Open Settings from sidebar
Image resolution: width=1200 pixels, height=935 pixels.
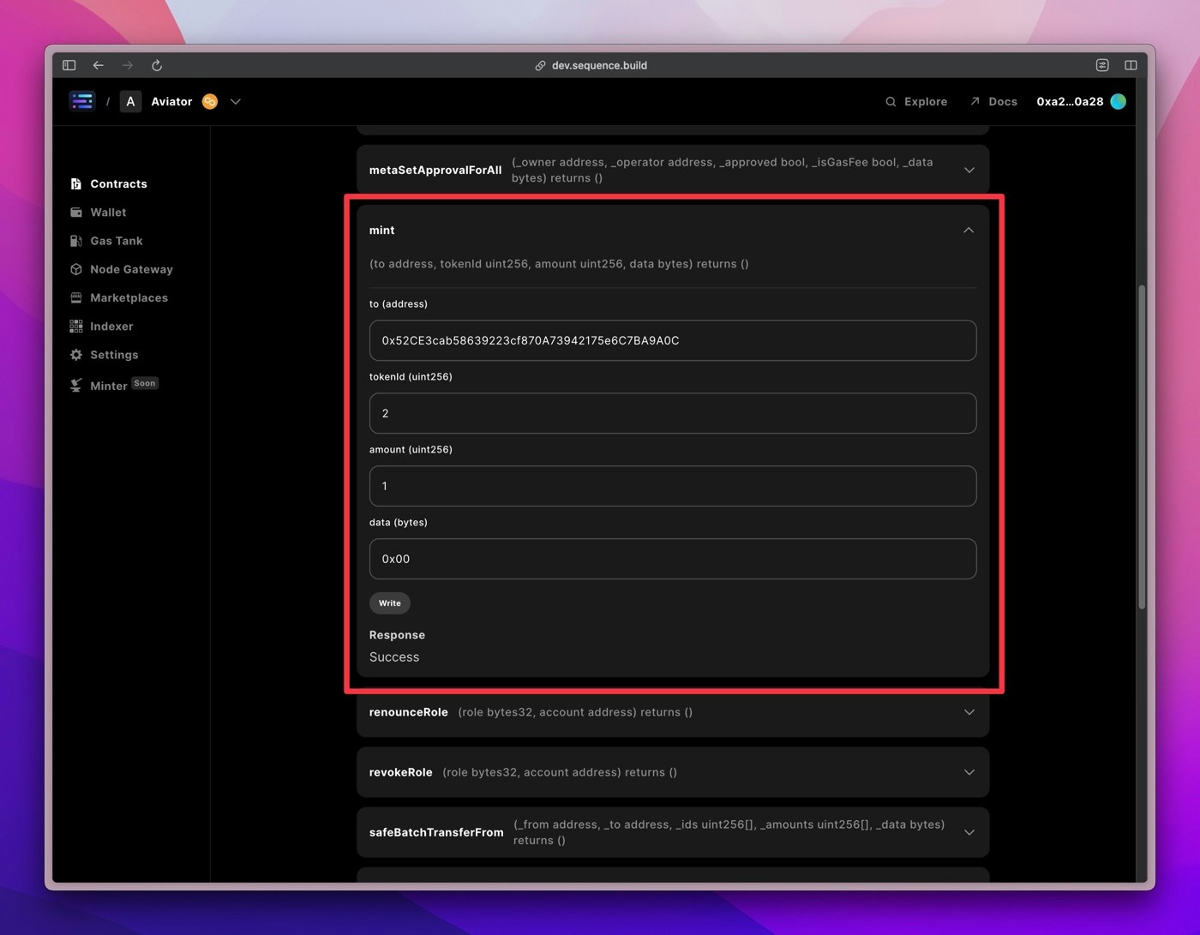coord(104,355)
